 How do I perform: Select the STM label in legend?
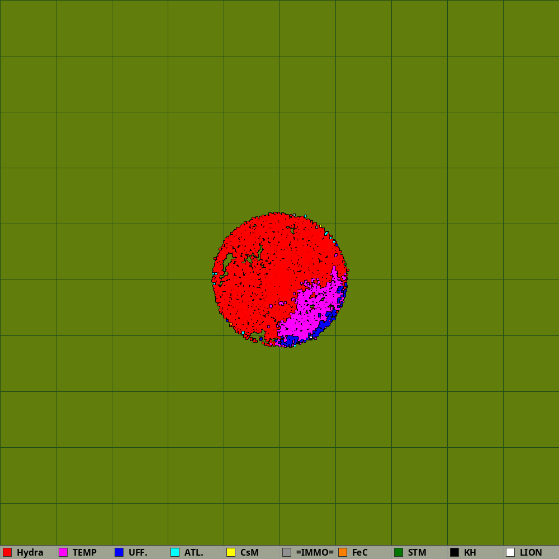click(x=417, y=553)
